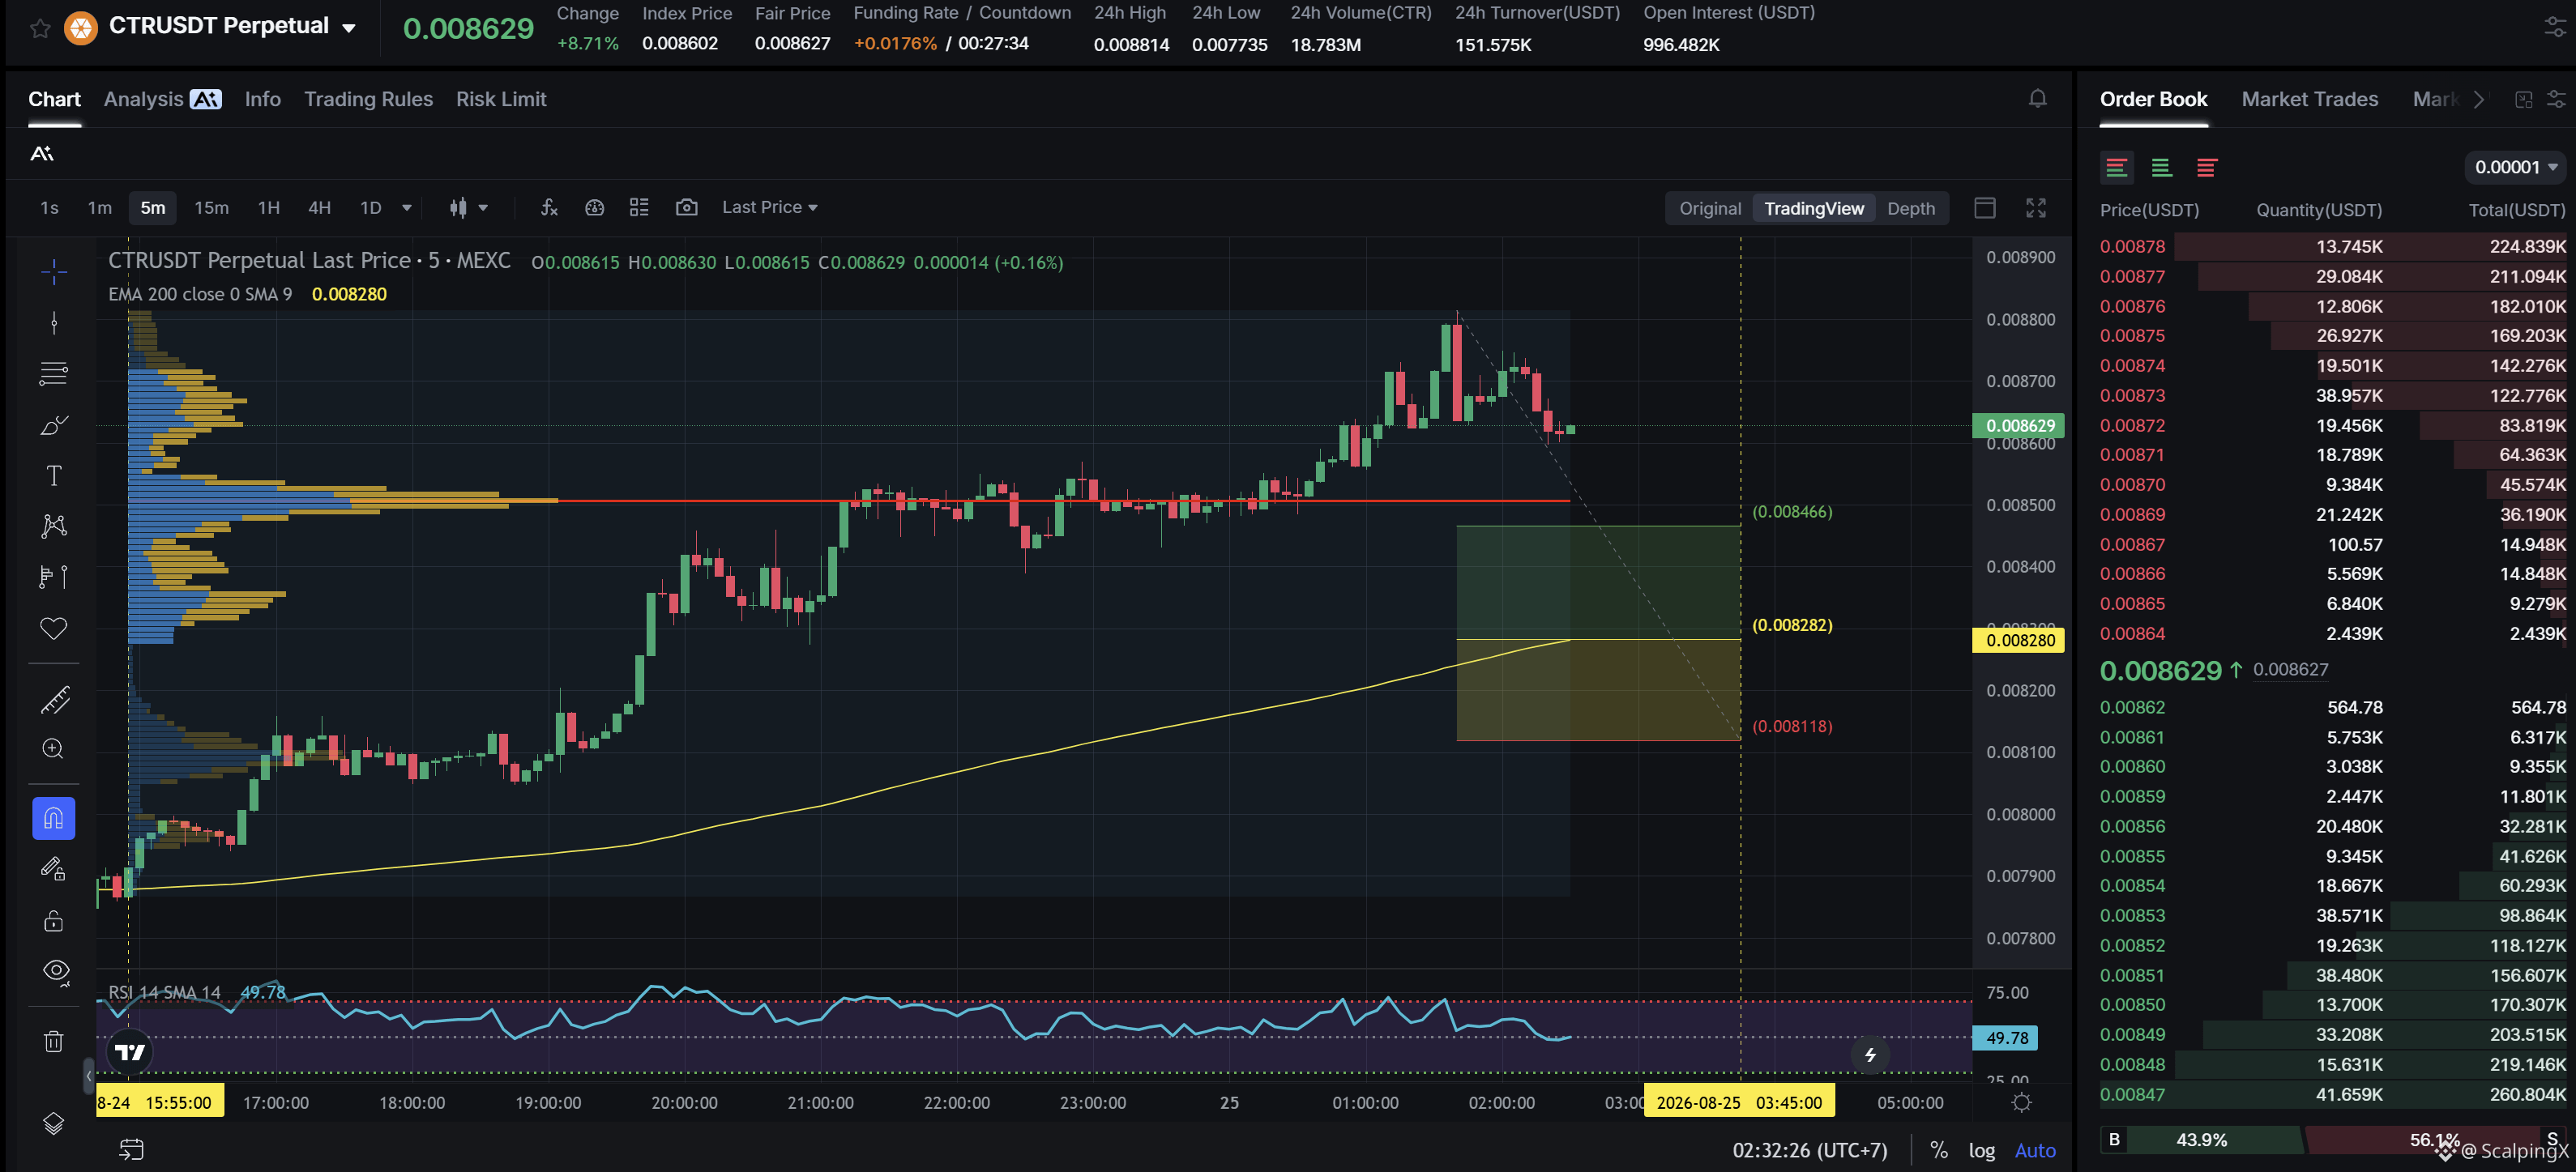Open the indicator templates grid icon

click(x=639, y=207)
